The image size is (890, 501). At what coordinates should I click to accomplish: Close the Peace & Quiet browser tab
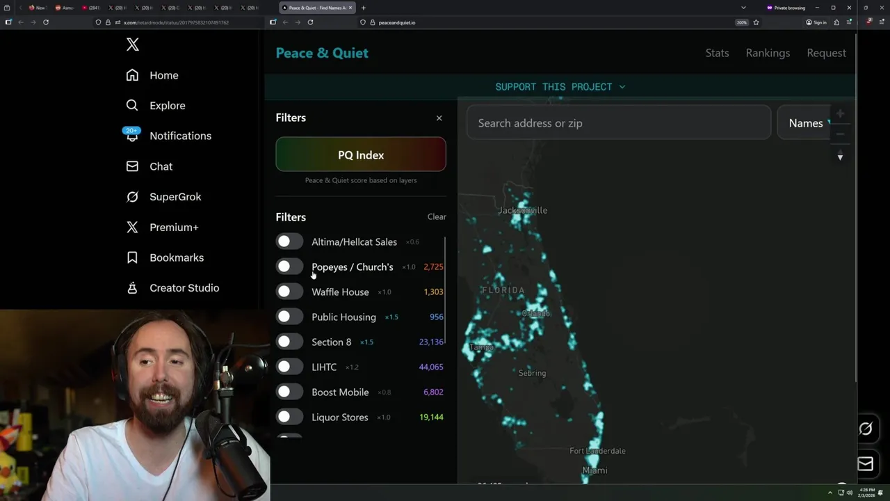[350, 8]
